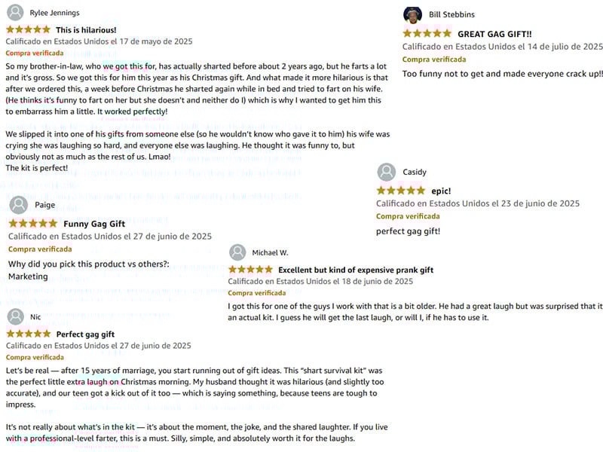
Task: Click Bill Stebbins' profile photo
Action: coord(412,15)
